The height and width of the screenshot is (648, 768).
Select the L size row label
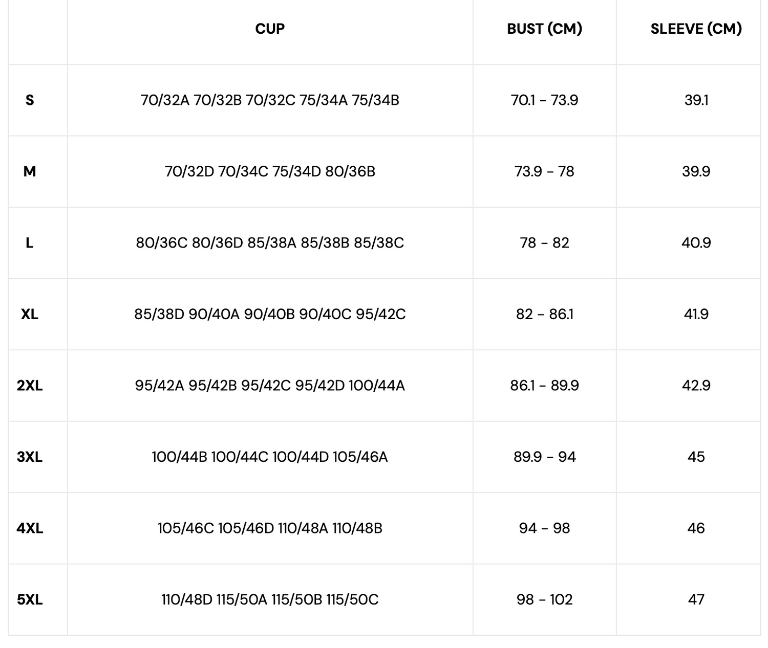coord(30,243)
